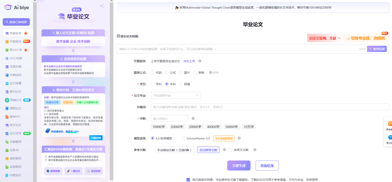Go to 文献综述 in the sidebar
Screen dimensions: 392x182
(x=15, y=75)
